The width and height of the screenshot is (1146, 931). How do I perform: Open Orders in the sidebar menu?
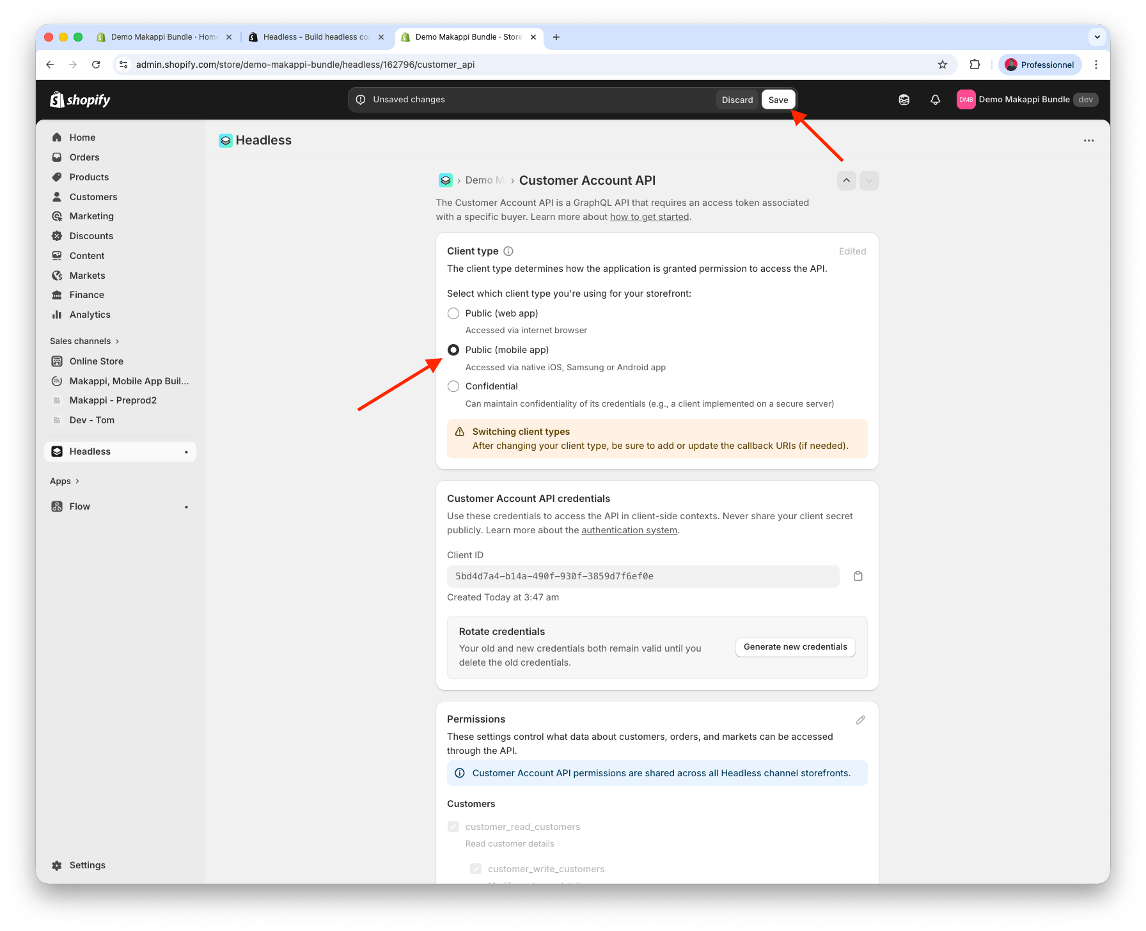point(84,157)
